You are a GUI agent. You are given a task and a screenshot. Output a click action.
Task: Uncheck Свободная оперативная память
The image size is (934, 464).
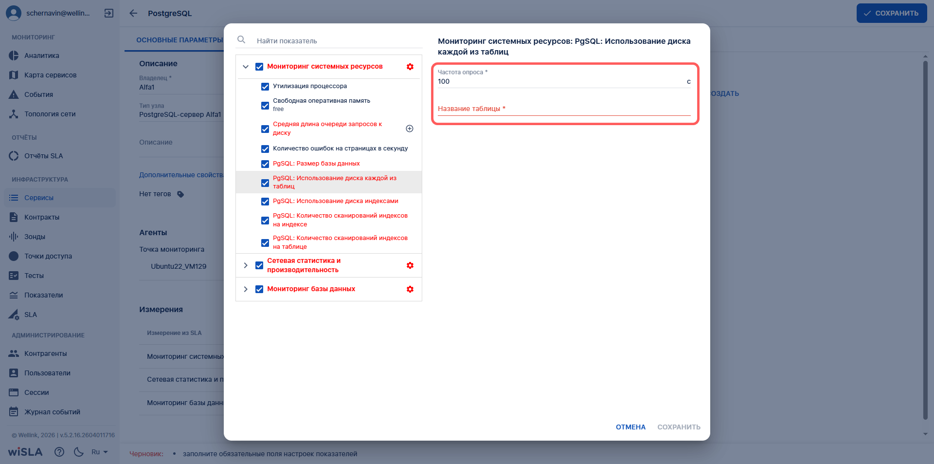[265, 106]
